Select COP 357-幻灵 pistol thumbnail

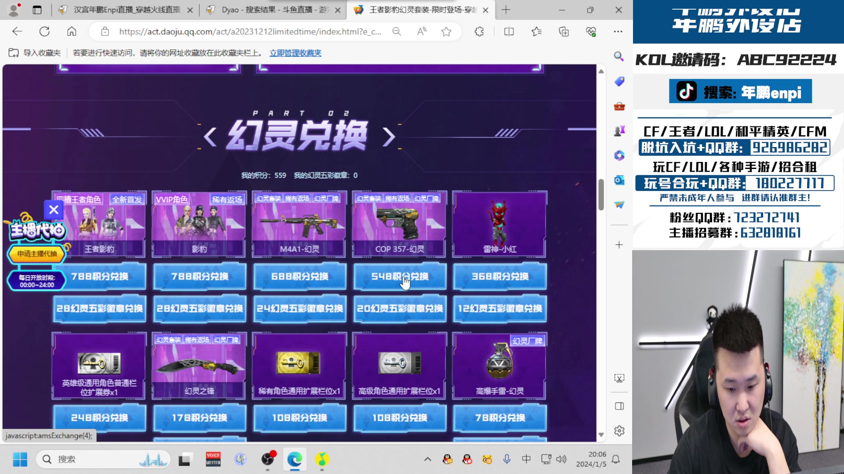click(400, 224)
